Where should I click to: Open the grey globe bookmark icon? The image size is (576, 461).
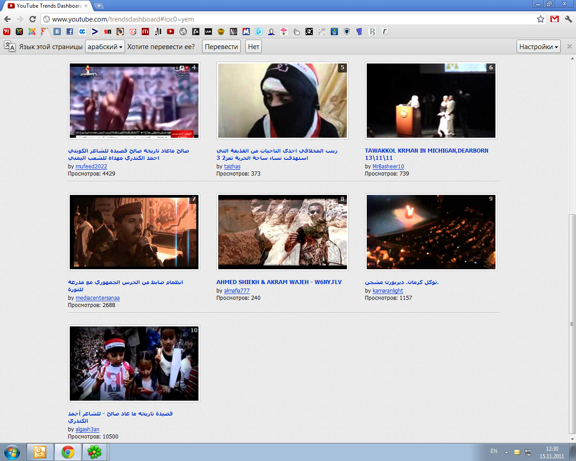(183, 32)
